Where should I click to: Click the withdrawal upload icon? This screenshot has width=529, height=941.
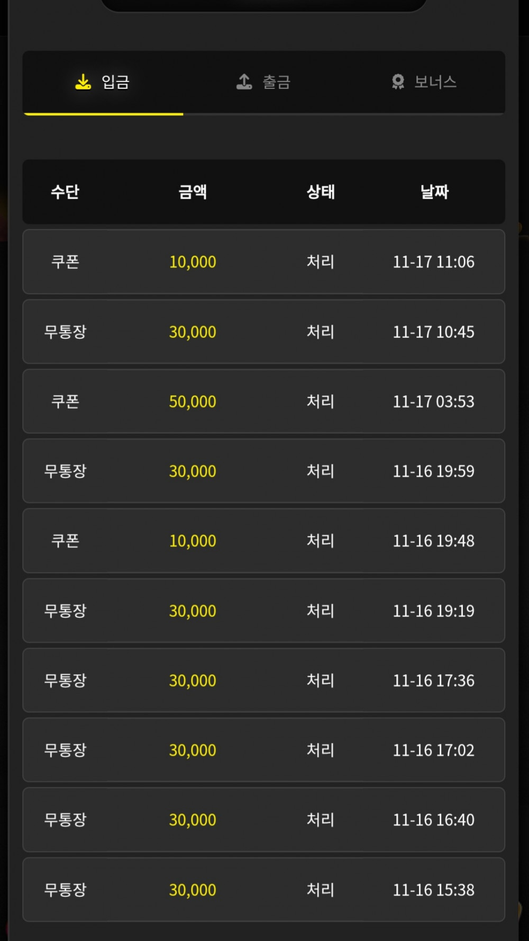(x=244, y=82)
